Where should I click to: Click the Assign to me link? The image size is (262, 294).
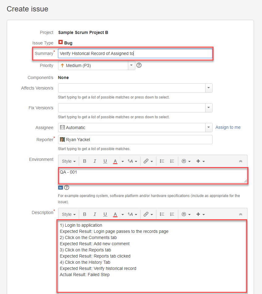228,127
